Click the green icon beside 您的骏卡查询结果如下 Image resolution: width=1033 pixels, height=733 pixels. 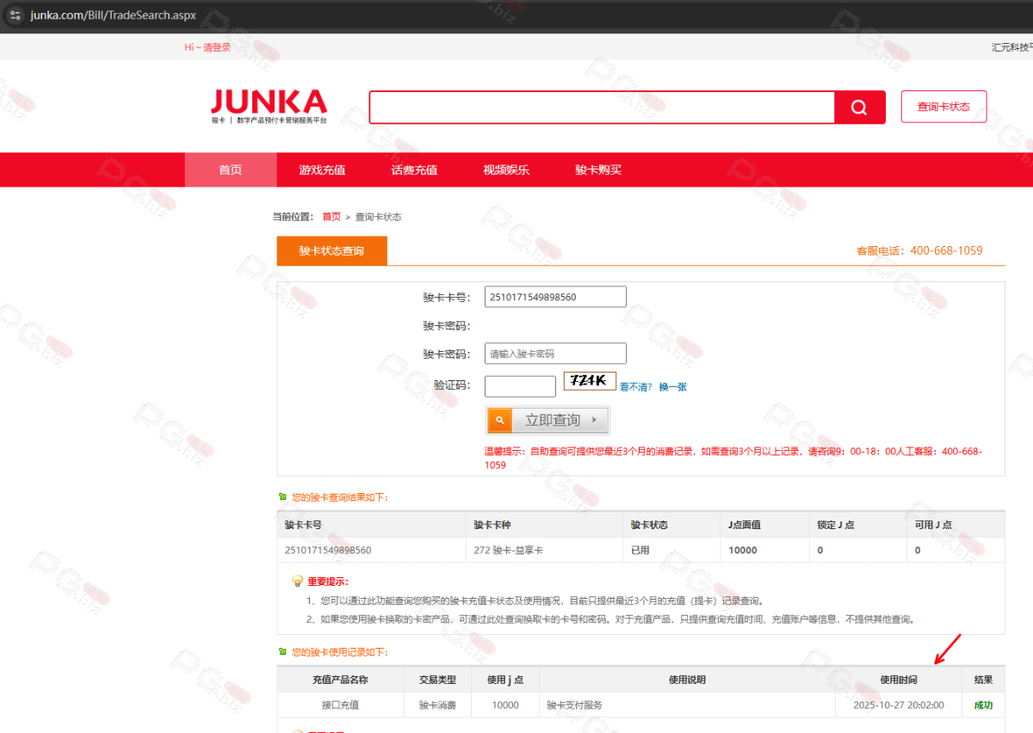pyautogui.click(x=282, y=496)
